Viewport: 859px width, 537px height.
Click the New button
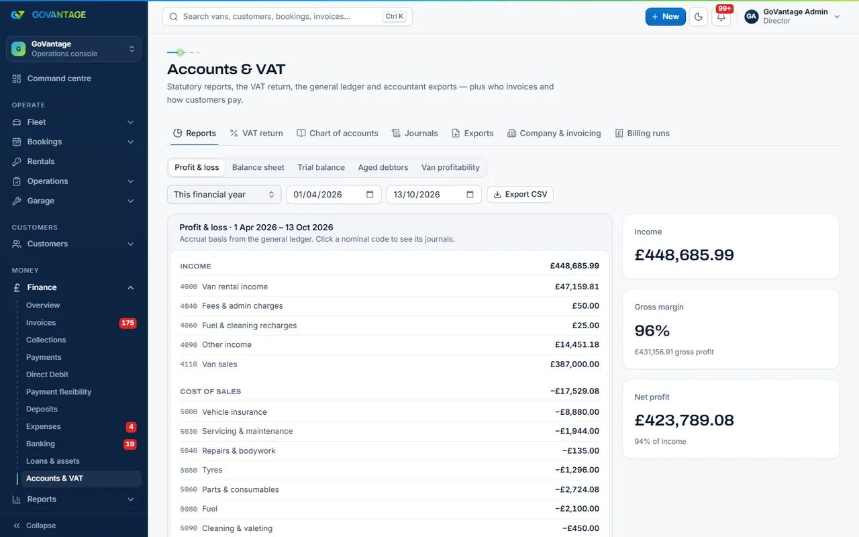(x=666, y=17)
